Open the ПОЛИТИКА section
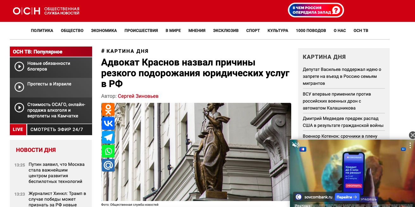Image resolution: width=415 pixels, height=207 pixels. (42, 31)
